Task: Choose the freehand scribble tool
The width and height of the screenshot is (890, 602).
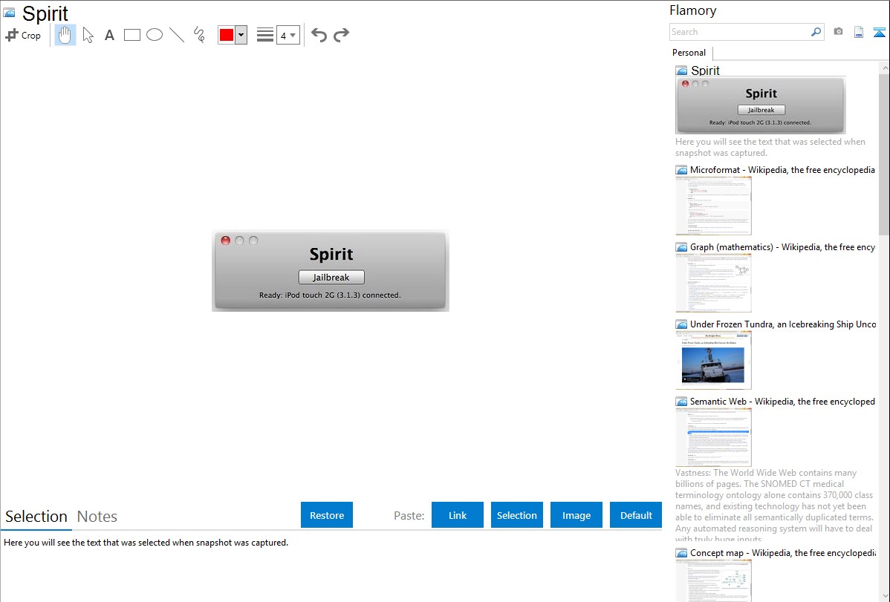Action: pos(199,35)
